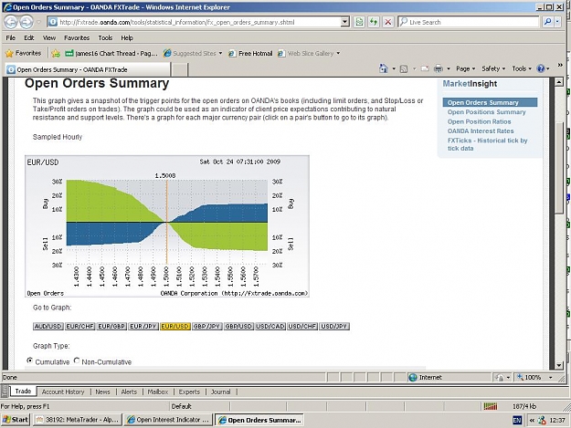571x428 pixels.
Task: Open the Tools dropdown in the command bar
Action: click(x=522, y=68)
